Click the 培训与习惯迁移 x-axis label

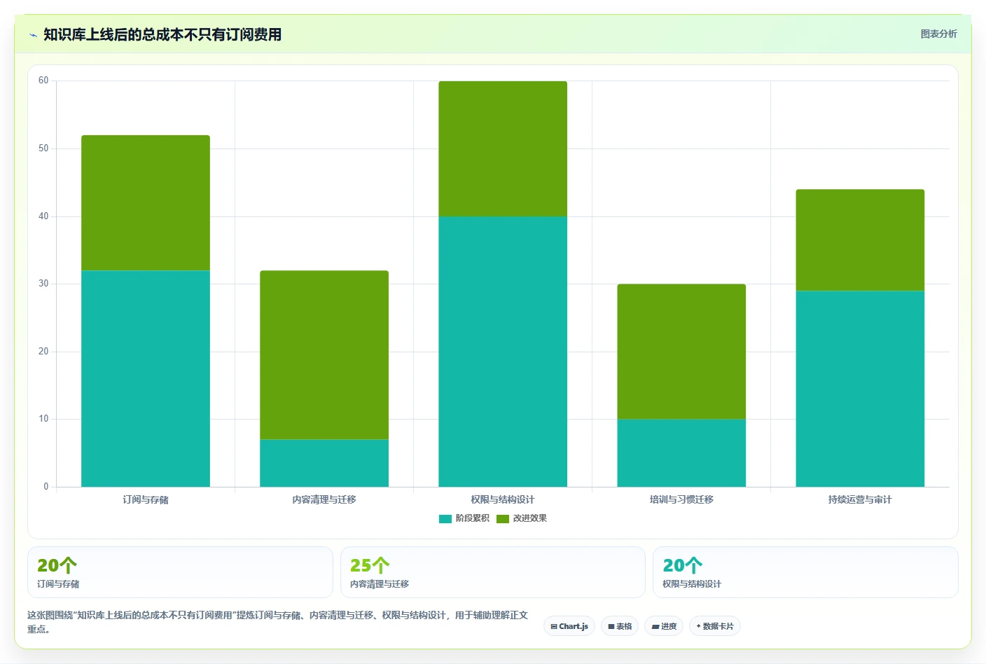tap(681, 499)
